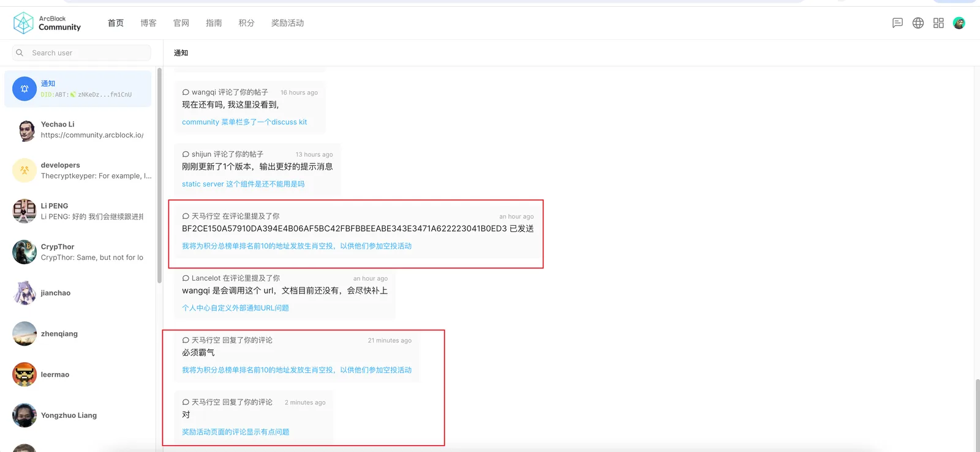
Task: Click the '2 minutes ago' timestamp
Action: [305, 402]
